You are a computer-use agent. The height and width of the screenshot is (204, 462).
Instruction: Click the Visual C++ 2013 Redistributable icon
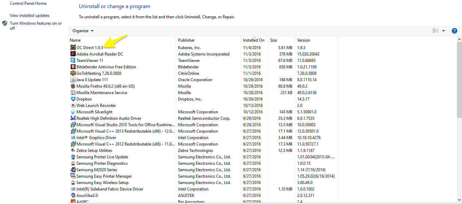[x=73, y=131]
